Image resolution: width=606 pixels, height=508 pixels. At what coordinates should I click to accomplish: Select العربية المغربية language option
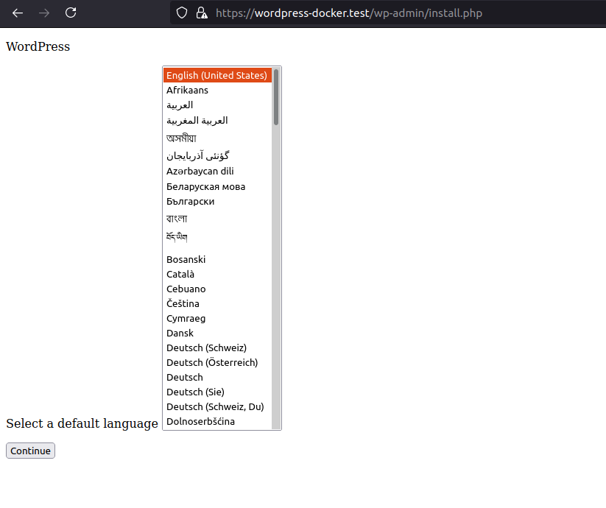(x=218, y=121)
